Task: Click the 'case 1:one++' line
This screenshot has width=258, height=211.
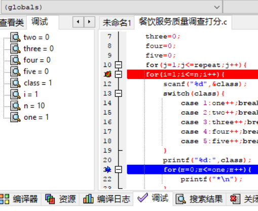Action: point(219,103)
